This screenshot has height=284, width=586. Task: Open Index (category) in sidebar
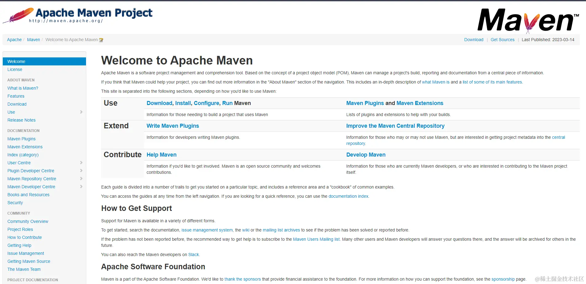click(x=23, y=155)
